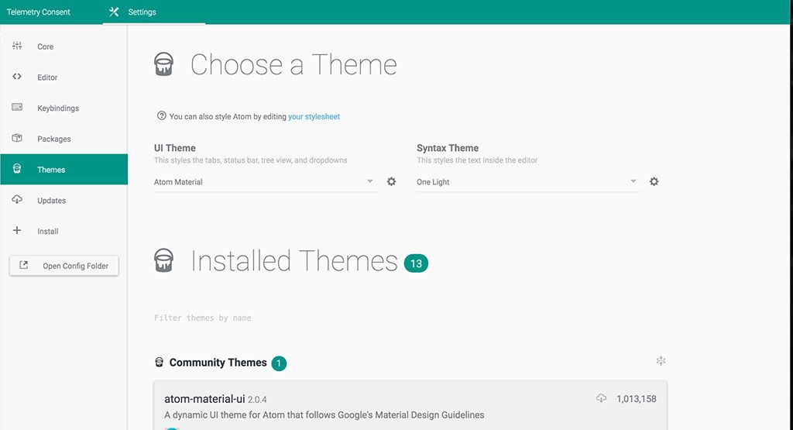Click the 1,013,158 download count
The width and height of the screenshot is (793, 430).
637,399
